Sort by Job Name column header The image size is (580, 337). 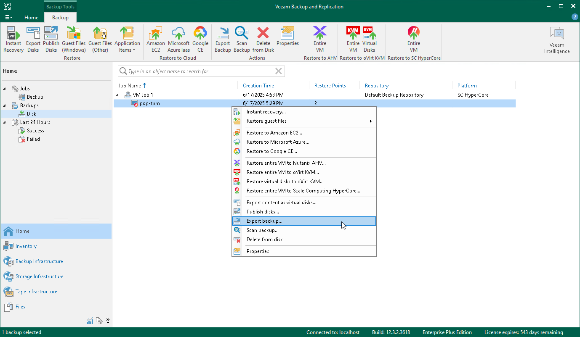click(130, 86)
